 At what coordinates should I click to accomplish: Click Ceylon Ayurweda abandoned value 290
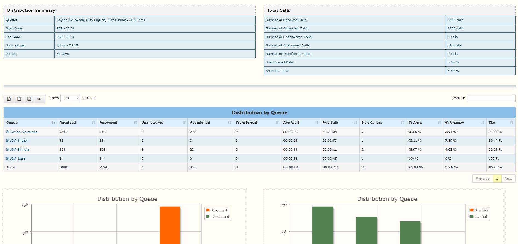(193, 132)
